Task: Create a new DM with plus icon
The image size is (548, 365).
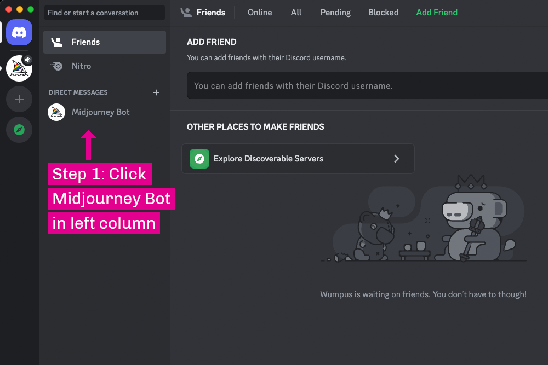Action: click(156, 92)
